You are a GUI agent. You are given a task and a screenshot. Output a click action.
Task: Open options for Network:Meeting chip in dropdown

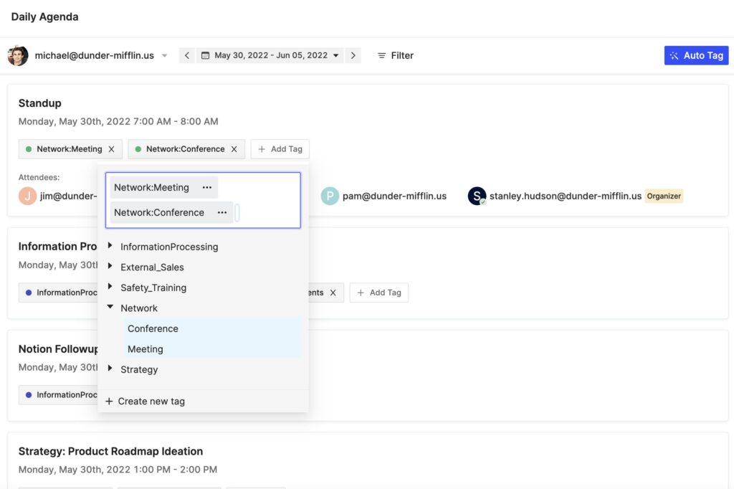coord(207,188)
